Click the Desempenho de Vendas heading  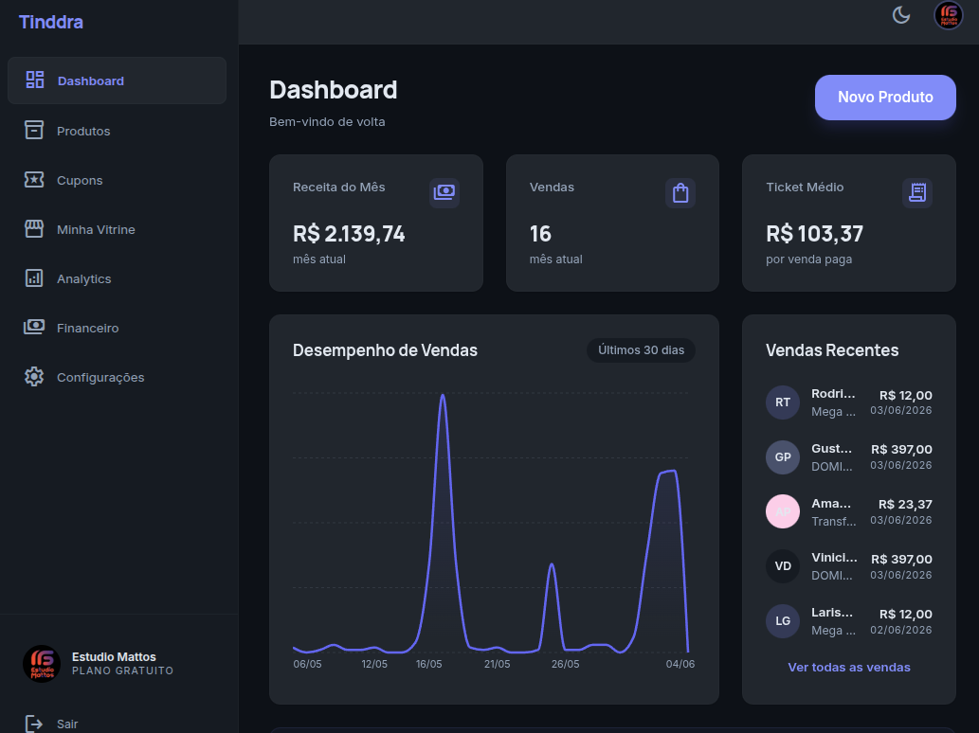coord(385,350)
